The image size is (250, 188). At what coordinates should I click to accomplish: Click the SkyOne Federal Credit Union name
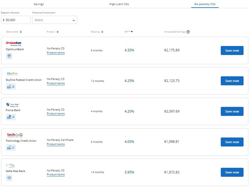pyautogui.click(x=24, y=80)
